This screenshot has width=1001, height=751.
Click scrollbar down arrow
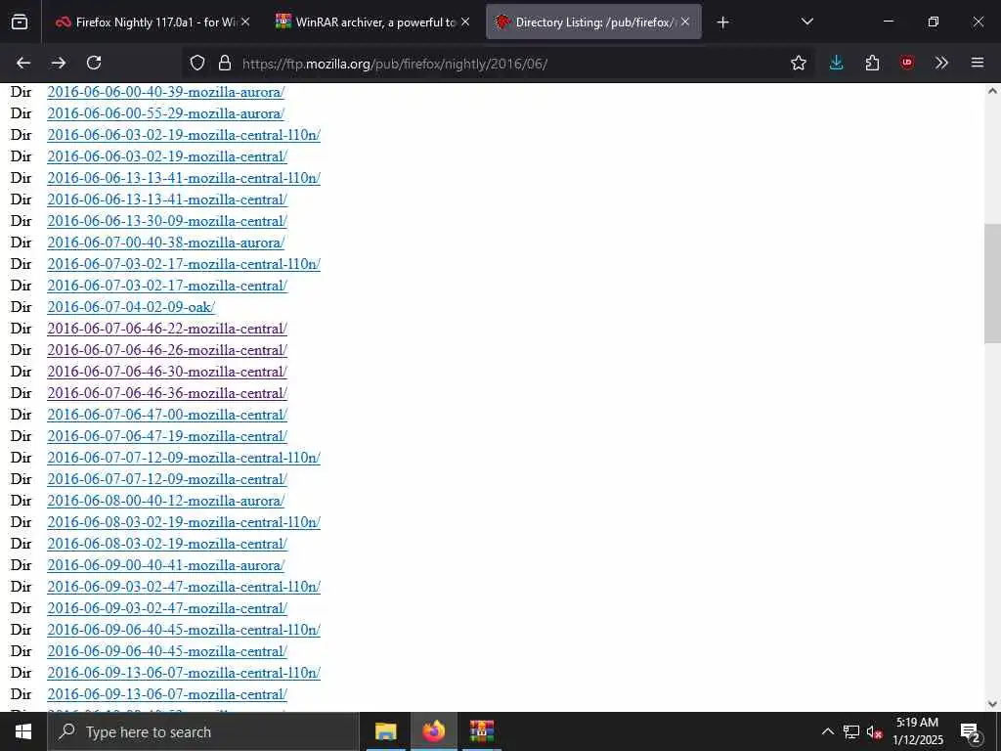(x=992, y=704)
